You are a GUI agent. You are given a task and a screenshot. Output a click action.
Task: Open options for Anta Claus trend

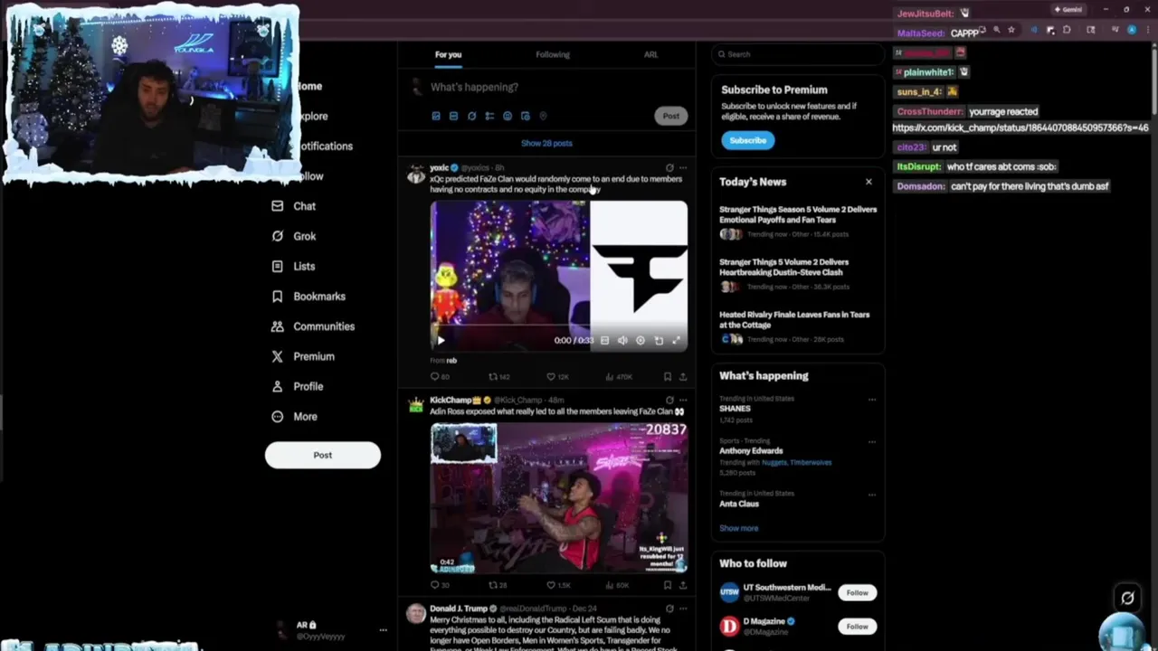point(872,495)
